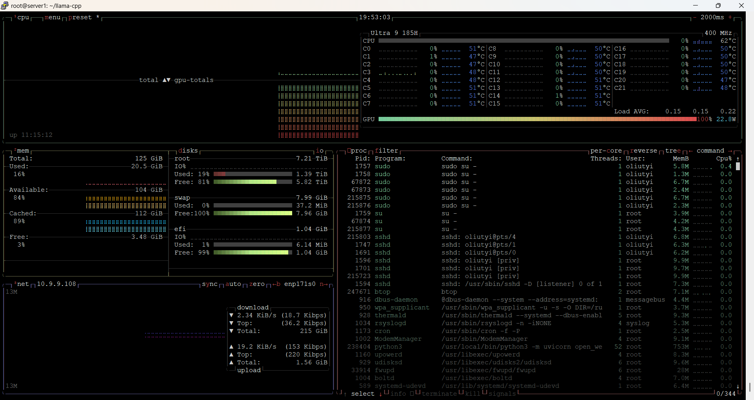The image size is (754, 400).
Task: Move selection down with red select arrow
Action: [x=381, y=394]
